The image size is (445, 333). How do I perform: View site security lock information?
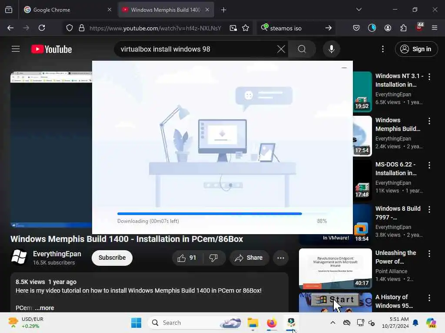pos(82,28)
